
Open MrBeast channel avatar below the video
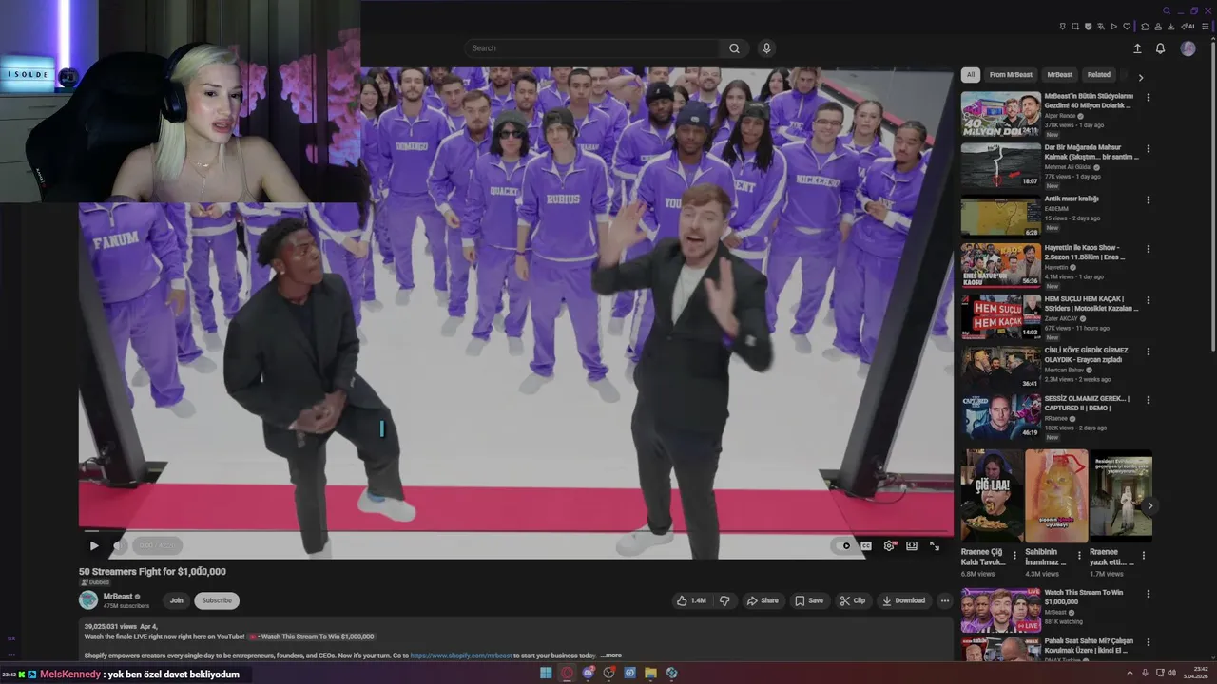click(x=88, y=600)
